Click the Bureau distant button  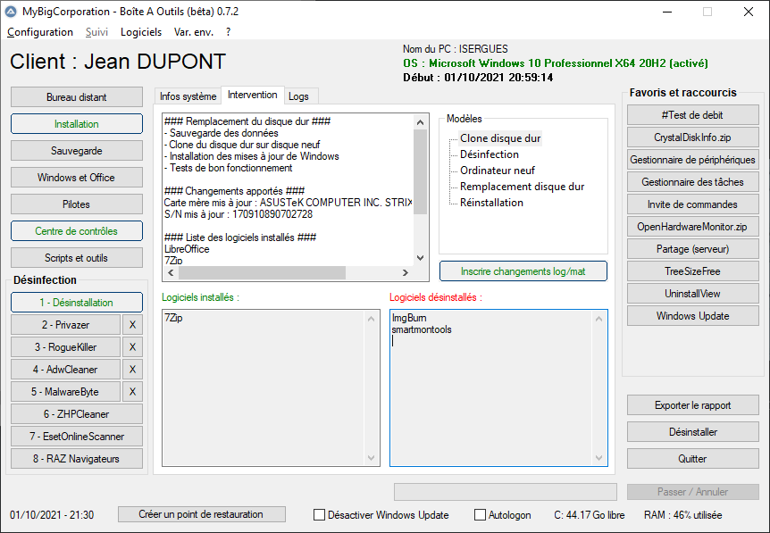tap(77, 97)
